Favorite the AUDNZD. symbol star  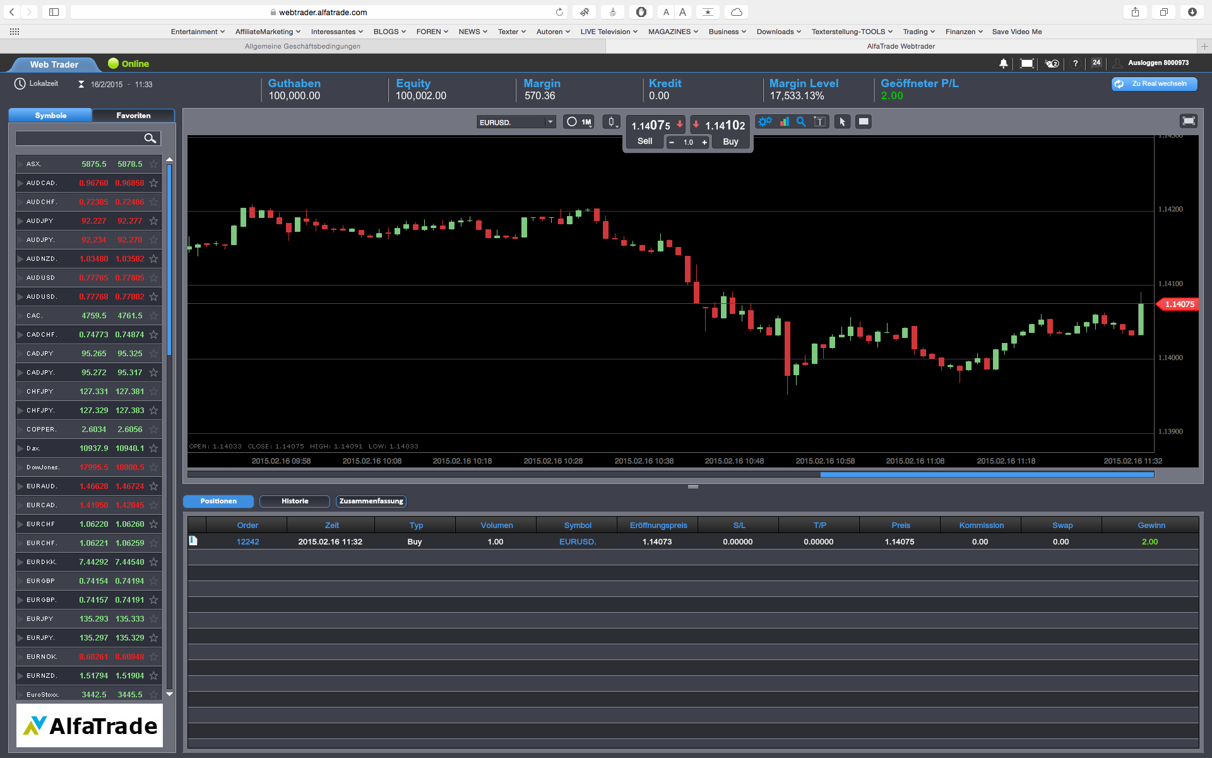[x=153, y=259]
